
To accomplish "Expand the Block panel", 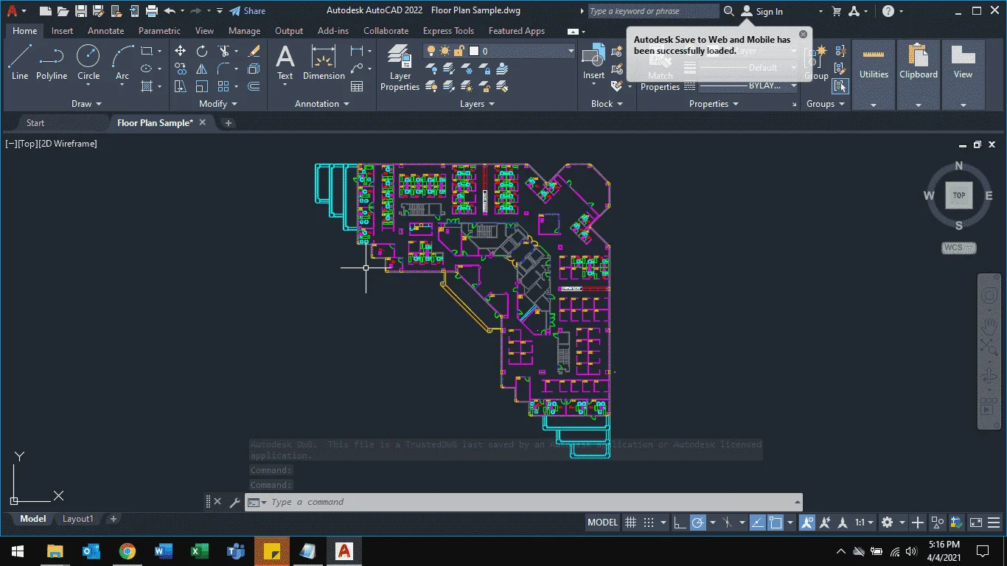I will coord(607,104).
